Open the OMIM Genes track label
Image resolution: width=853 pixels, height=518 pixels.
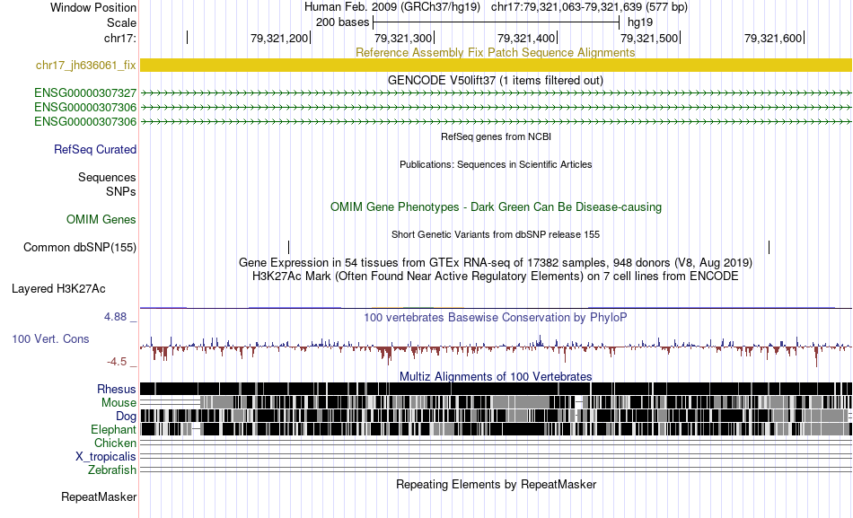[101, 219]
